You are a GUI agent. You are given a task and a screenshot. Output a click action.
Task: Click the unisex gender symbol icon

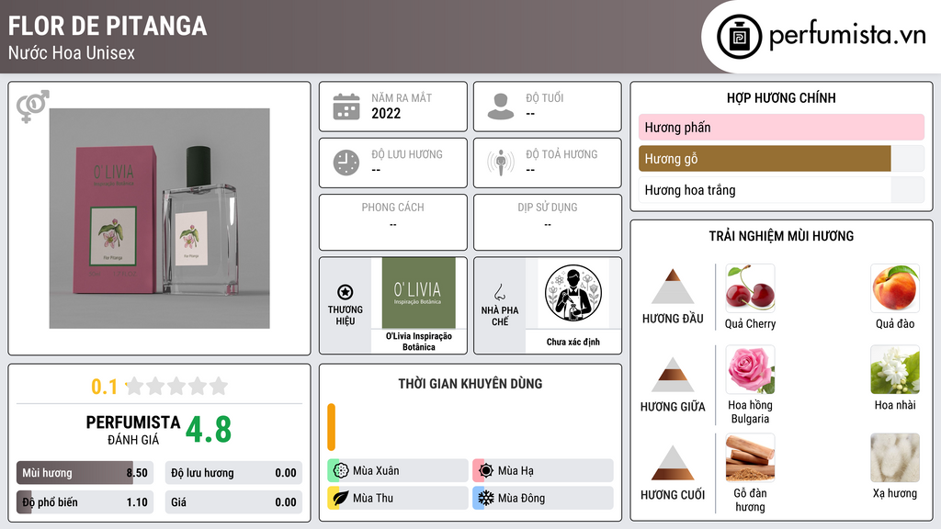pyautogui.click(x=32, y=107)
